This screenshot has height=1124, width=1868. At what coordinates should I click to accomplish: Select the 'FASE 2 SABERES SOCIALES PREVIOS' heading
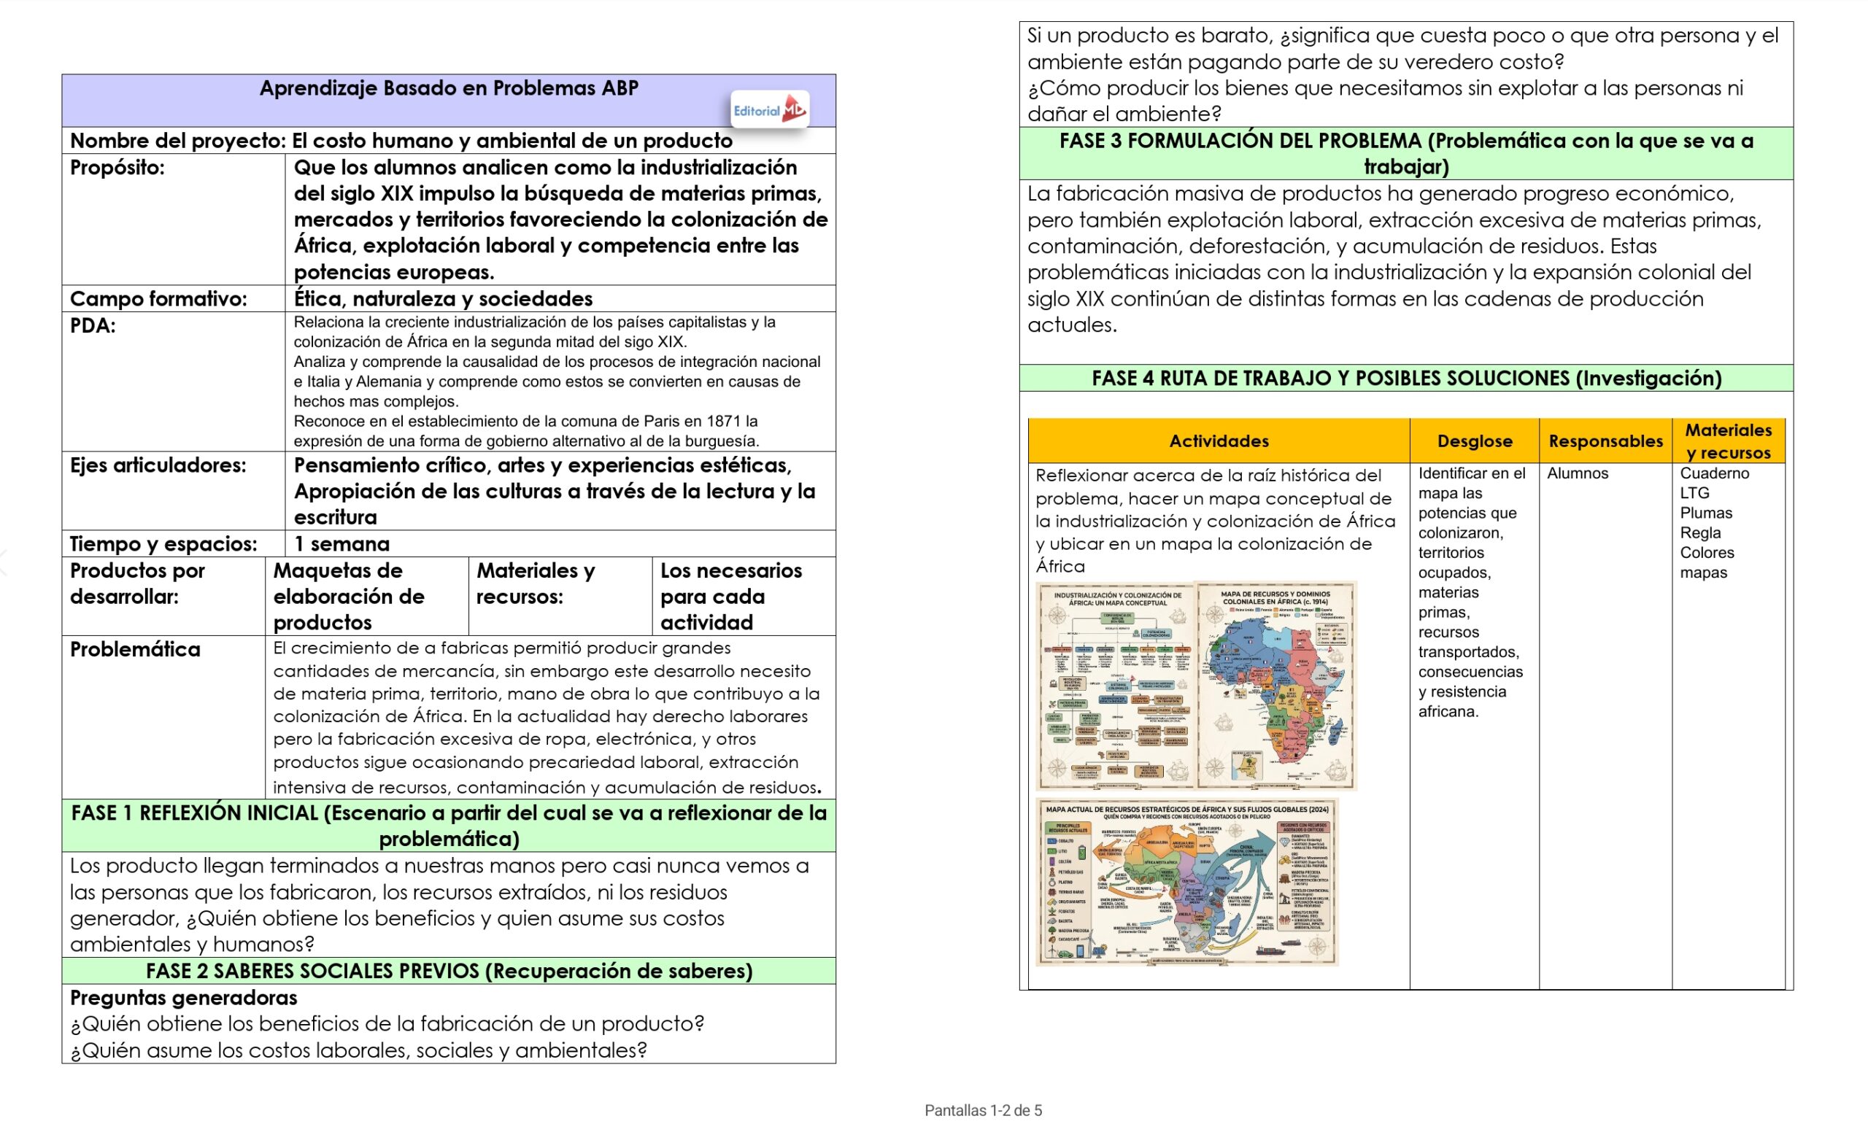(x=449, y=970)
